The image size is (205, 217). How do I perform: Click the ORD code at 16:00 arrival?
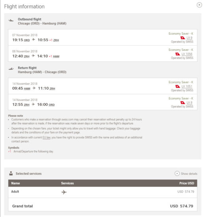tap(52, 105)
